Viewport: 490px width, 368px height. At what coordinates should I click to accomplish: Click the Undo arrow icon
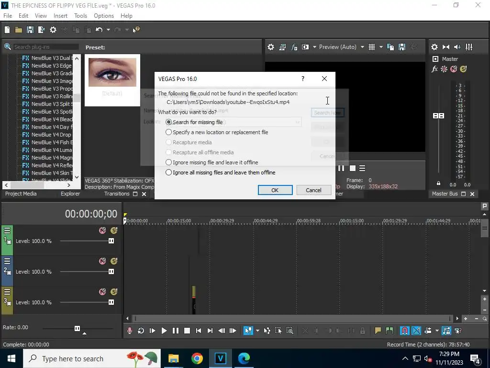[x=99, y=30]
